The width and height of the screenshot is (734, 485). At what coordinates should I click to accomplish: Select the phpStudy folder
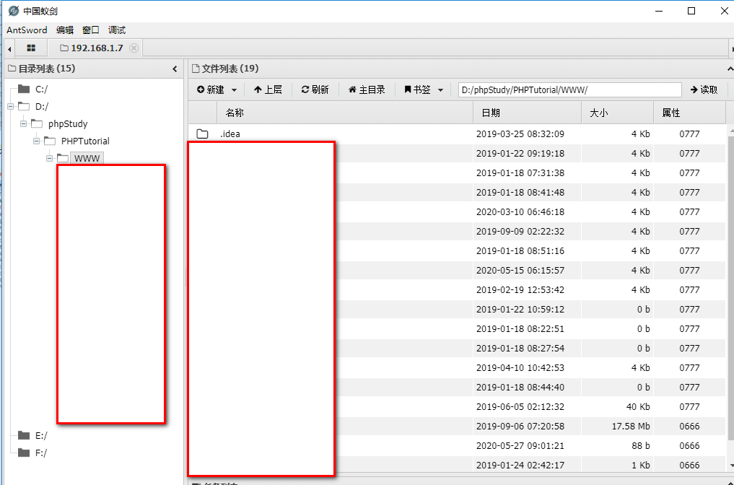[68, 123]
